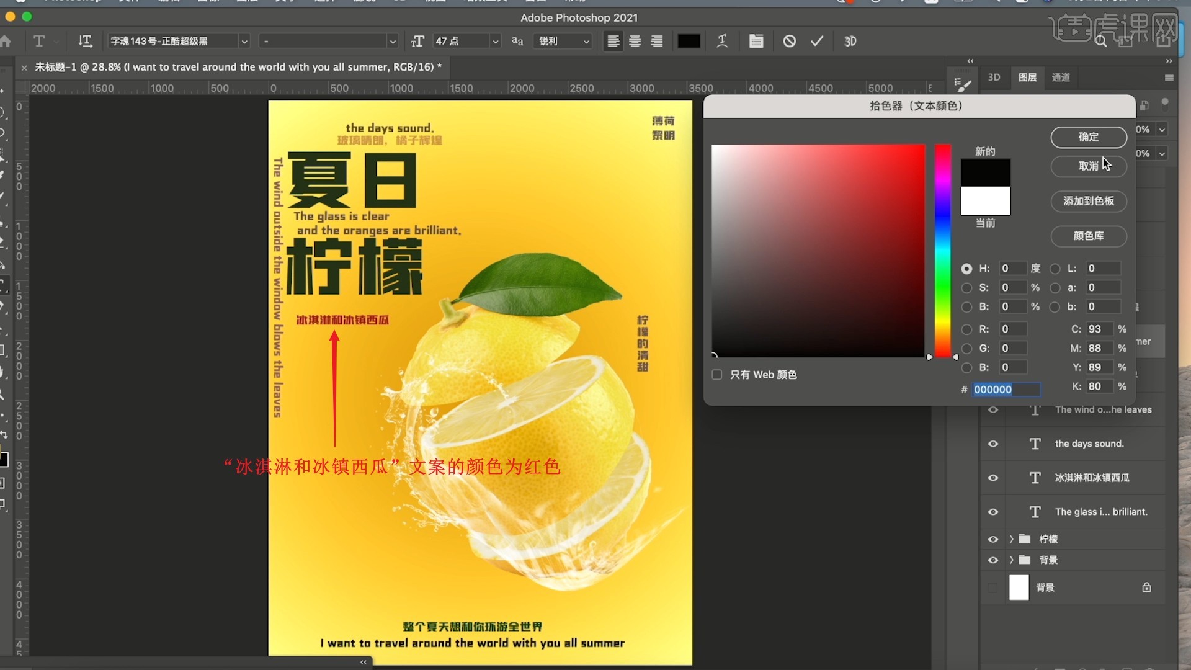Commit text edits with the checkmark icon
Image resolution: width=1191 pixels, height=670 pixels.
point(817,41)
